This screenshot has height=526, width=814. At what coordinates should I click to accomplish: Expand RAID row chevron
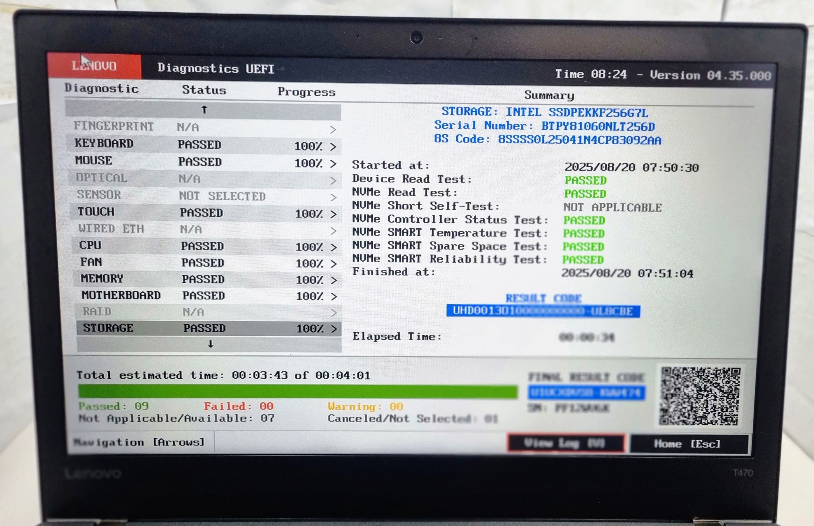point(334,312)
